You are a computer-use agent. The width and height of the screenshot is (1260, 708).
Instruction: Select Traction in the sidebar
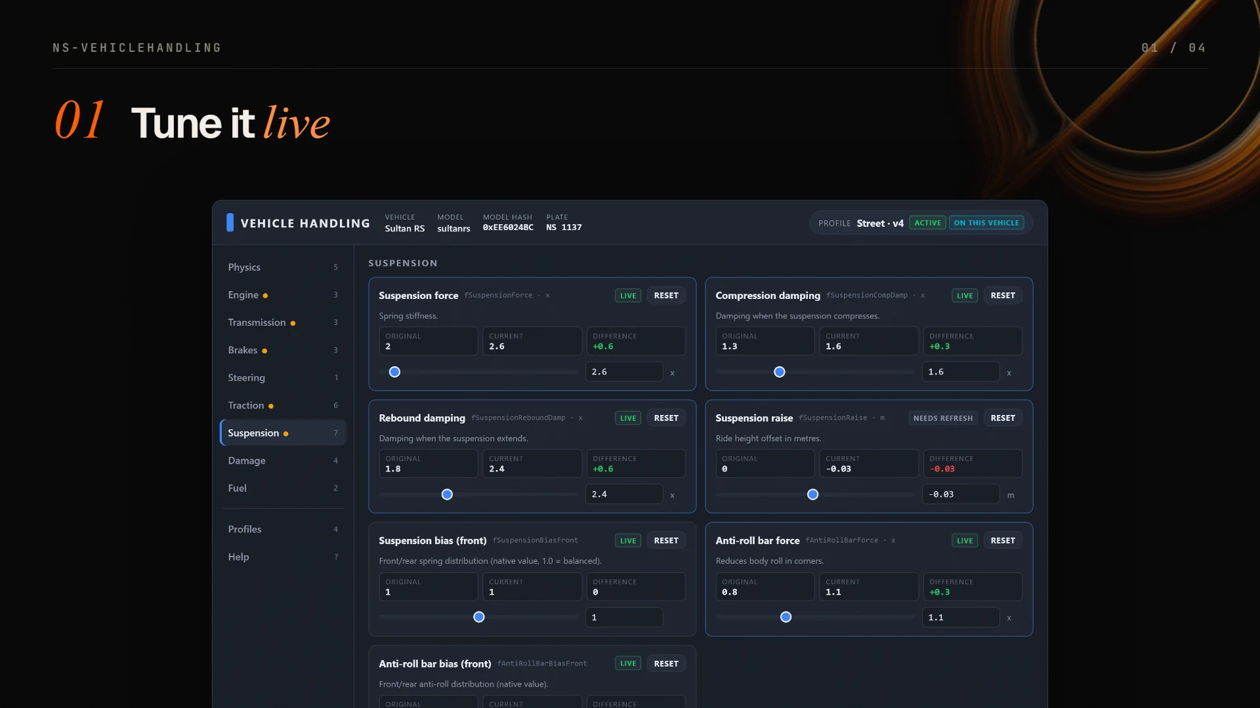point(283,405)
